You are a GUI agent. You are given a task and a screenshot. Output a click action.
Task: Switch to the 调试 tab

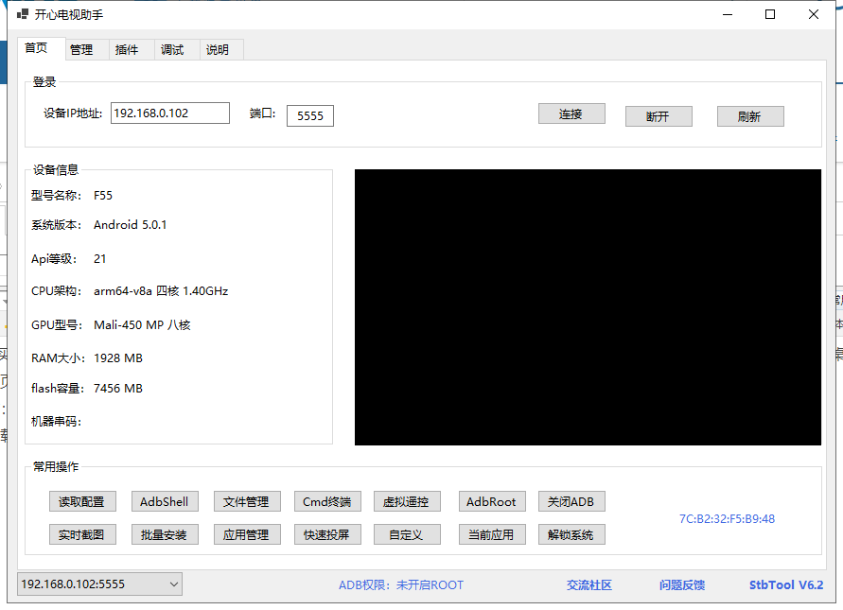pyautogui.click(x=177, y=49)
